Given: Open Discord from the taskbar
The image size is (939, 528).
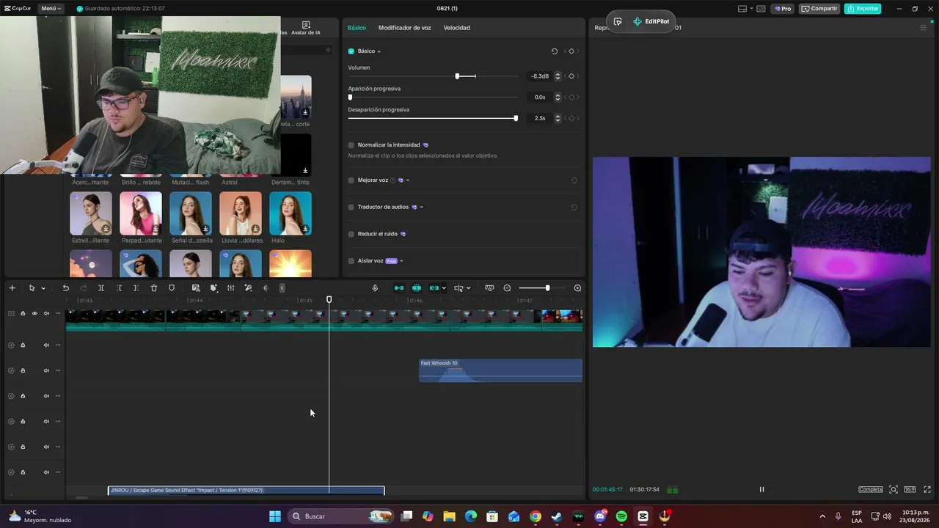Looking at the screenshot, I should coord(600,516).
